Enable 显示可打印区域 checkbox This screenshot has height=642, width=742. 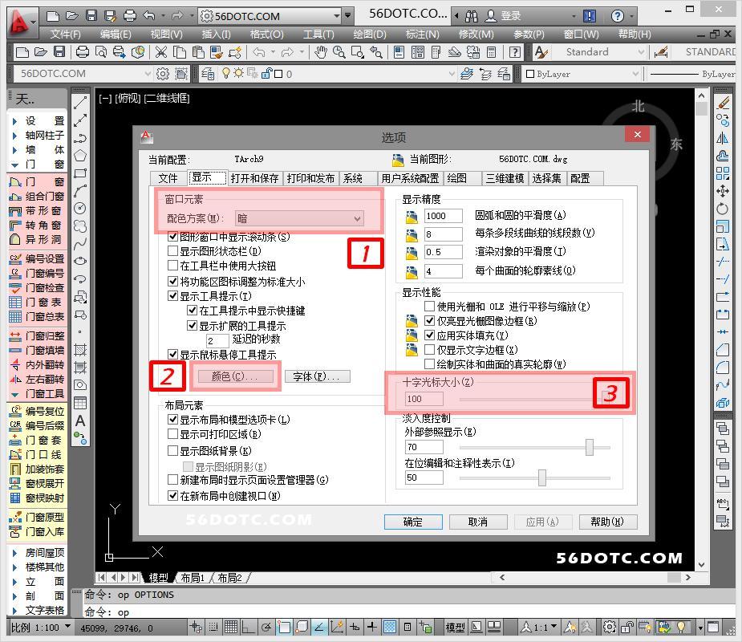172,434
